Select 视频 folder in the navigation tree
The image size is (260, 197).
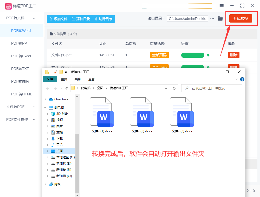point(57,120)
